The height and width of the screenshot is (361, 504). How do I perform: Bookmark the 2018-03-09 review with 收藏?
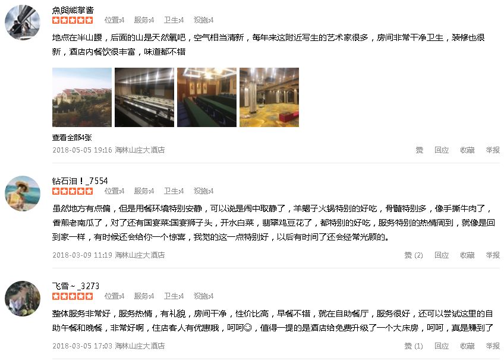pyautogui.click(x=467, y=255)
